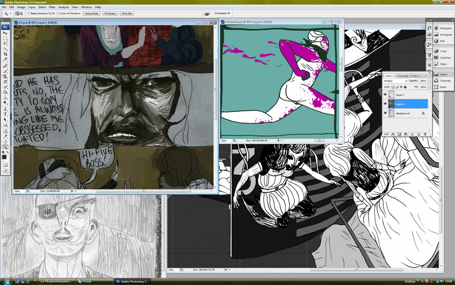Select the Rectangular Marquee tool

pos(5,38)
